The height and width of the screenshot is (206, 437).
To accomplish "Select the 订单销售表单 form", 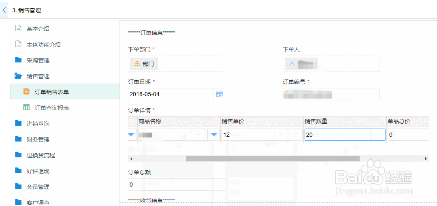I will tap(65, 92).
